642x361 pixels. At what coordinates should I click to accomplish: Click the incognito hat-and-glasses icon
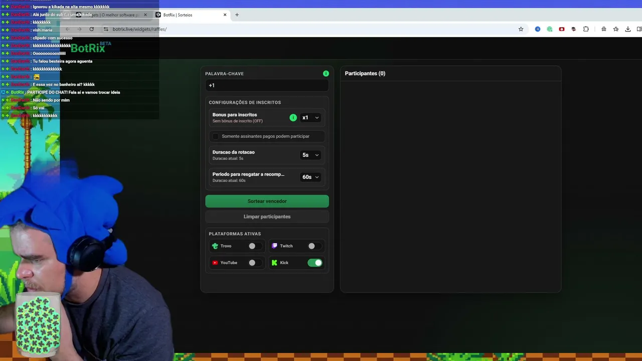(x=604, y=29)
